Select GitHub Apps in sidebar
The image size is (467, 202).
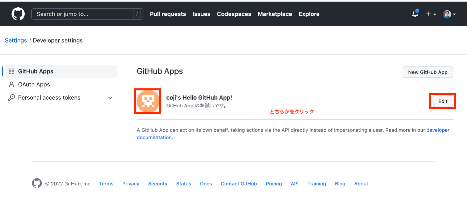61,71
